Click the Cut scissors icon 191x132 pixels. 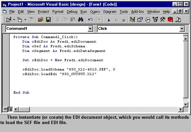[x=58, y=20]
